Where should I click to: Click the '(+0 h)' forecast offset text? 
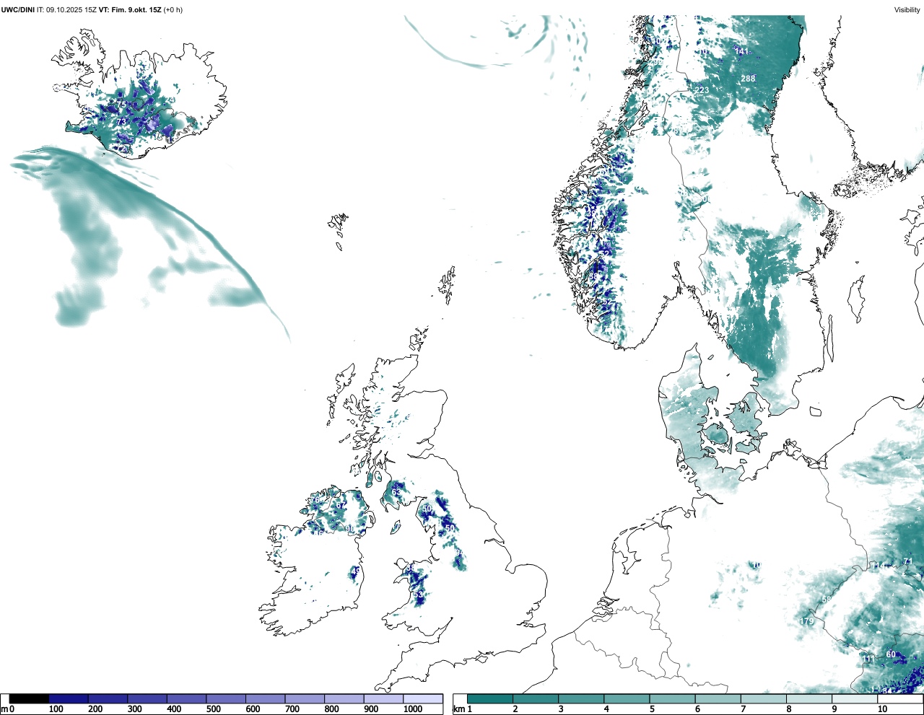click(x=173, y=9)
